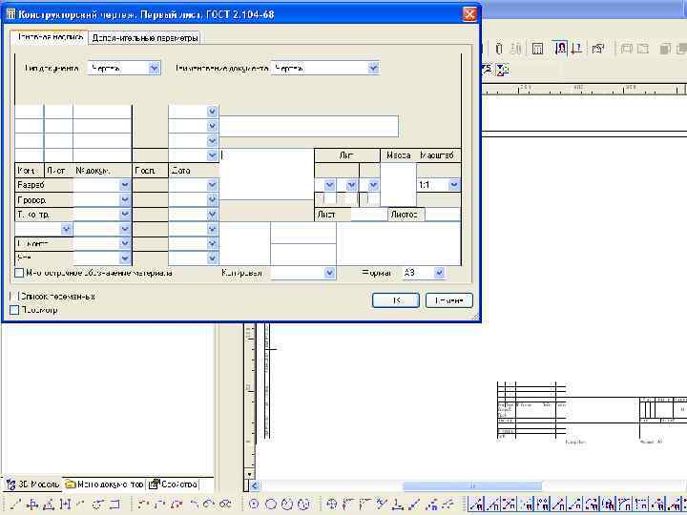Viewport: 687px width, 515px height.
Task: Select the circle with center point tool
Action: click(254, 505)
